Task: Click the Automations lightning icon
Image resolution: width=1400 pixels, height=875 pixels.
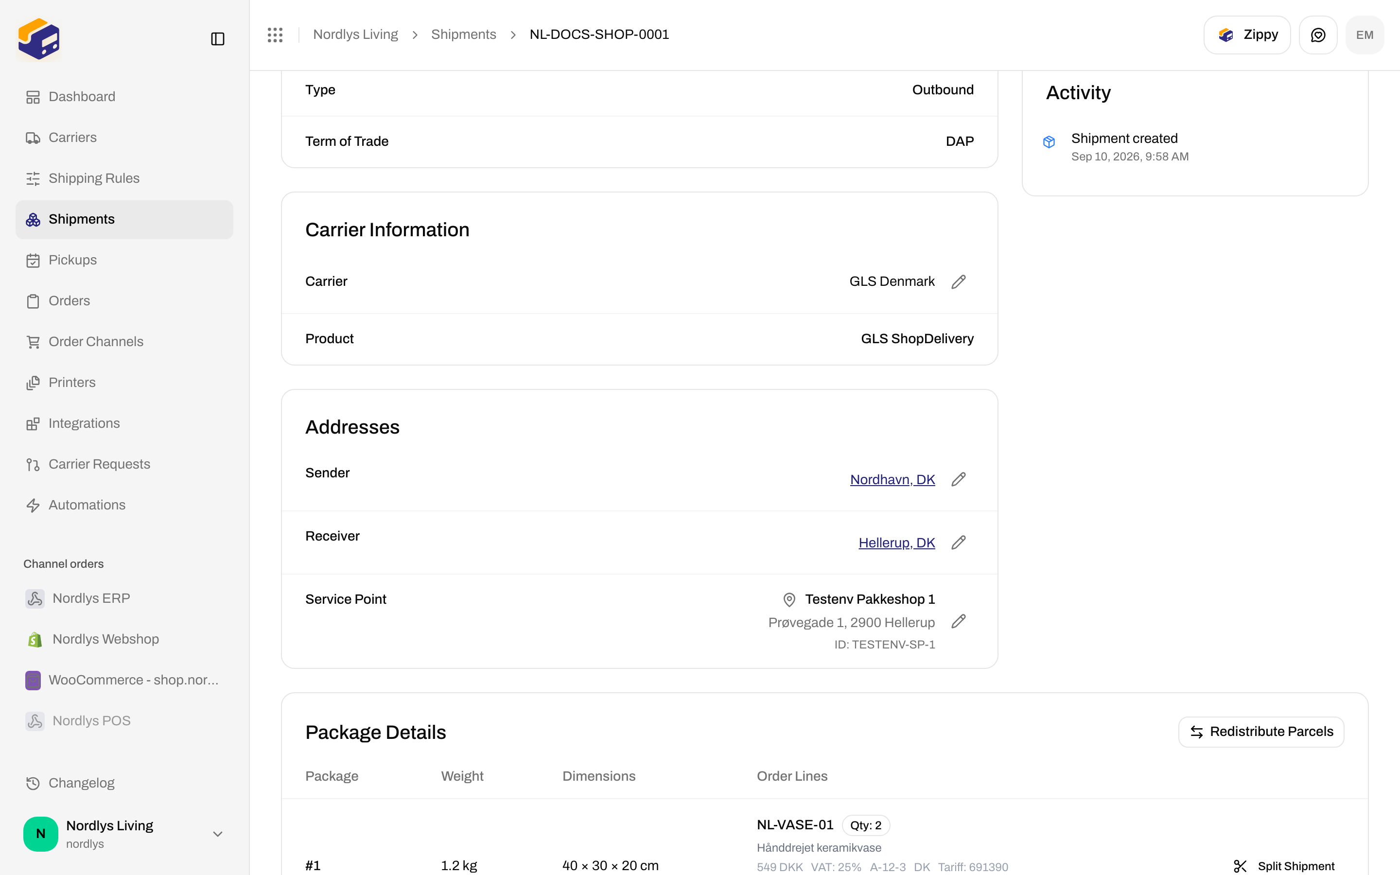Action: point(33,505)
